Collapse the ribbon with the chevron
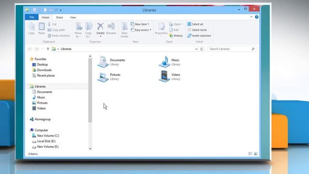Screen dimensions: 309x174 (251, 17)
